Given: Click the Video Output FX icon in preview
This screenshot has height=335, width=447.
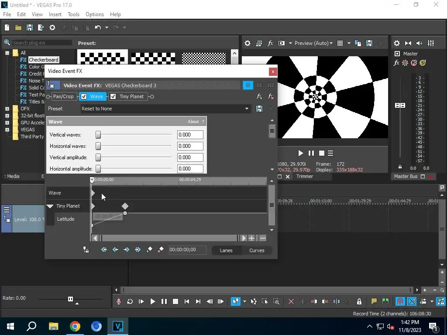Looking at the screenshot, I should point(270,43).
